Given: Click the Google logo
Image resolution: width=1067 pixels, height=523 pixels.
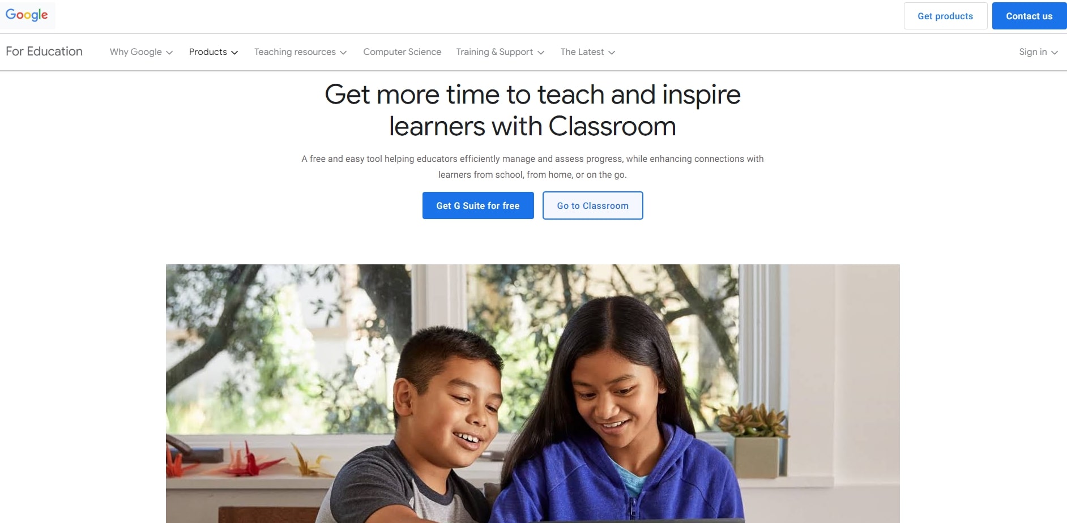Looking at the screenshot, I should (27, 15).
